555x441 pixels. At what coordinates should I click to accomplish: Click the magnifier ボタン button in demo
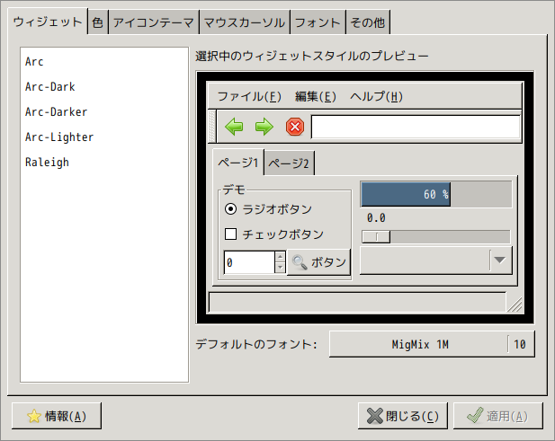pos(318,262)
